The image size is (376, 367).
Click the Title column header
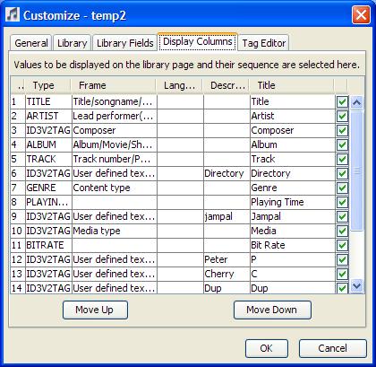[x=292, y=85]
